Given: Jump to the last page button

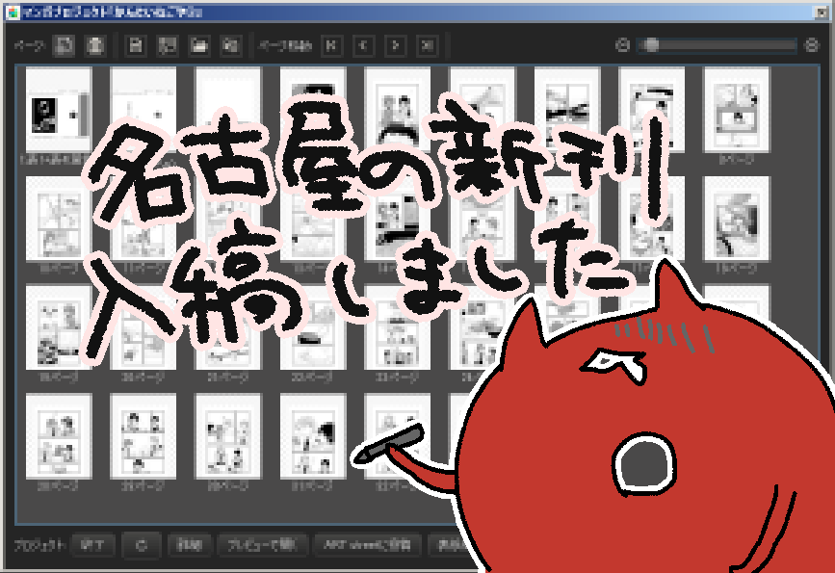Looking at the screenshot, I should coord(427,46).
